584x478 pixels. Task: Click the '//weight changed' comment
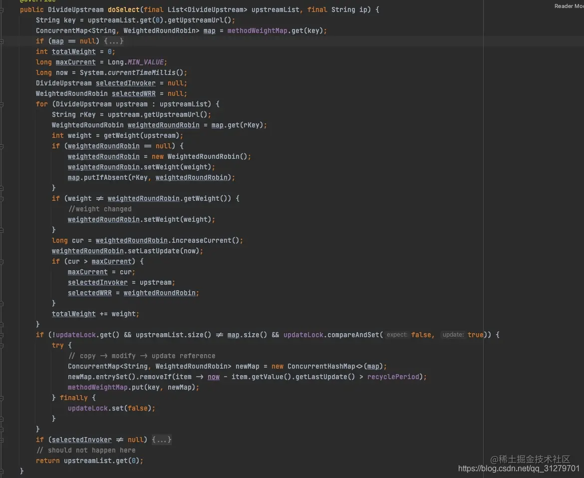100,209
